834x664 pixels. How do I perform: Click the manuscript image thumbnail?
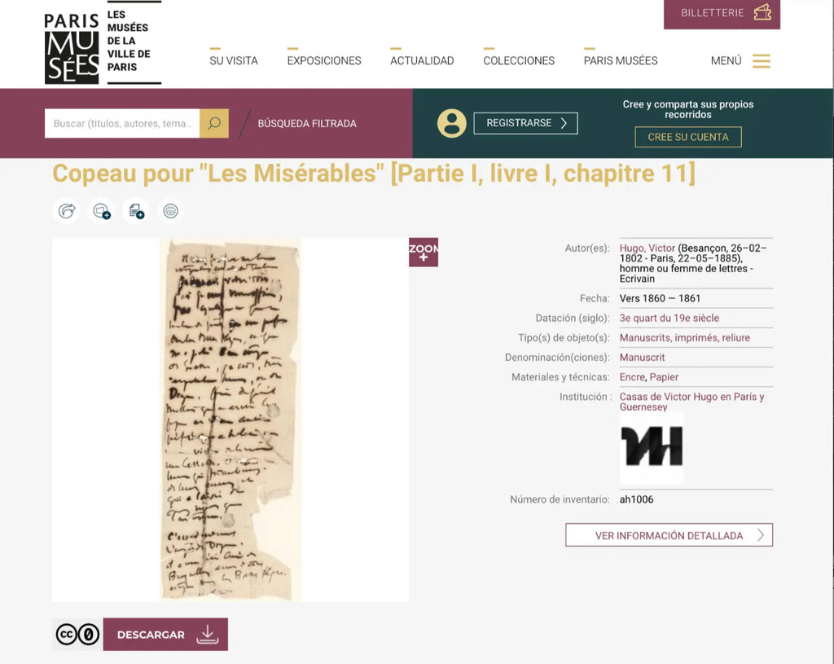click(230, 420)
